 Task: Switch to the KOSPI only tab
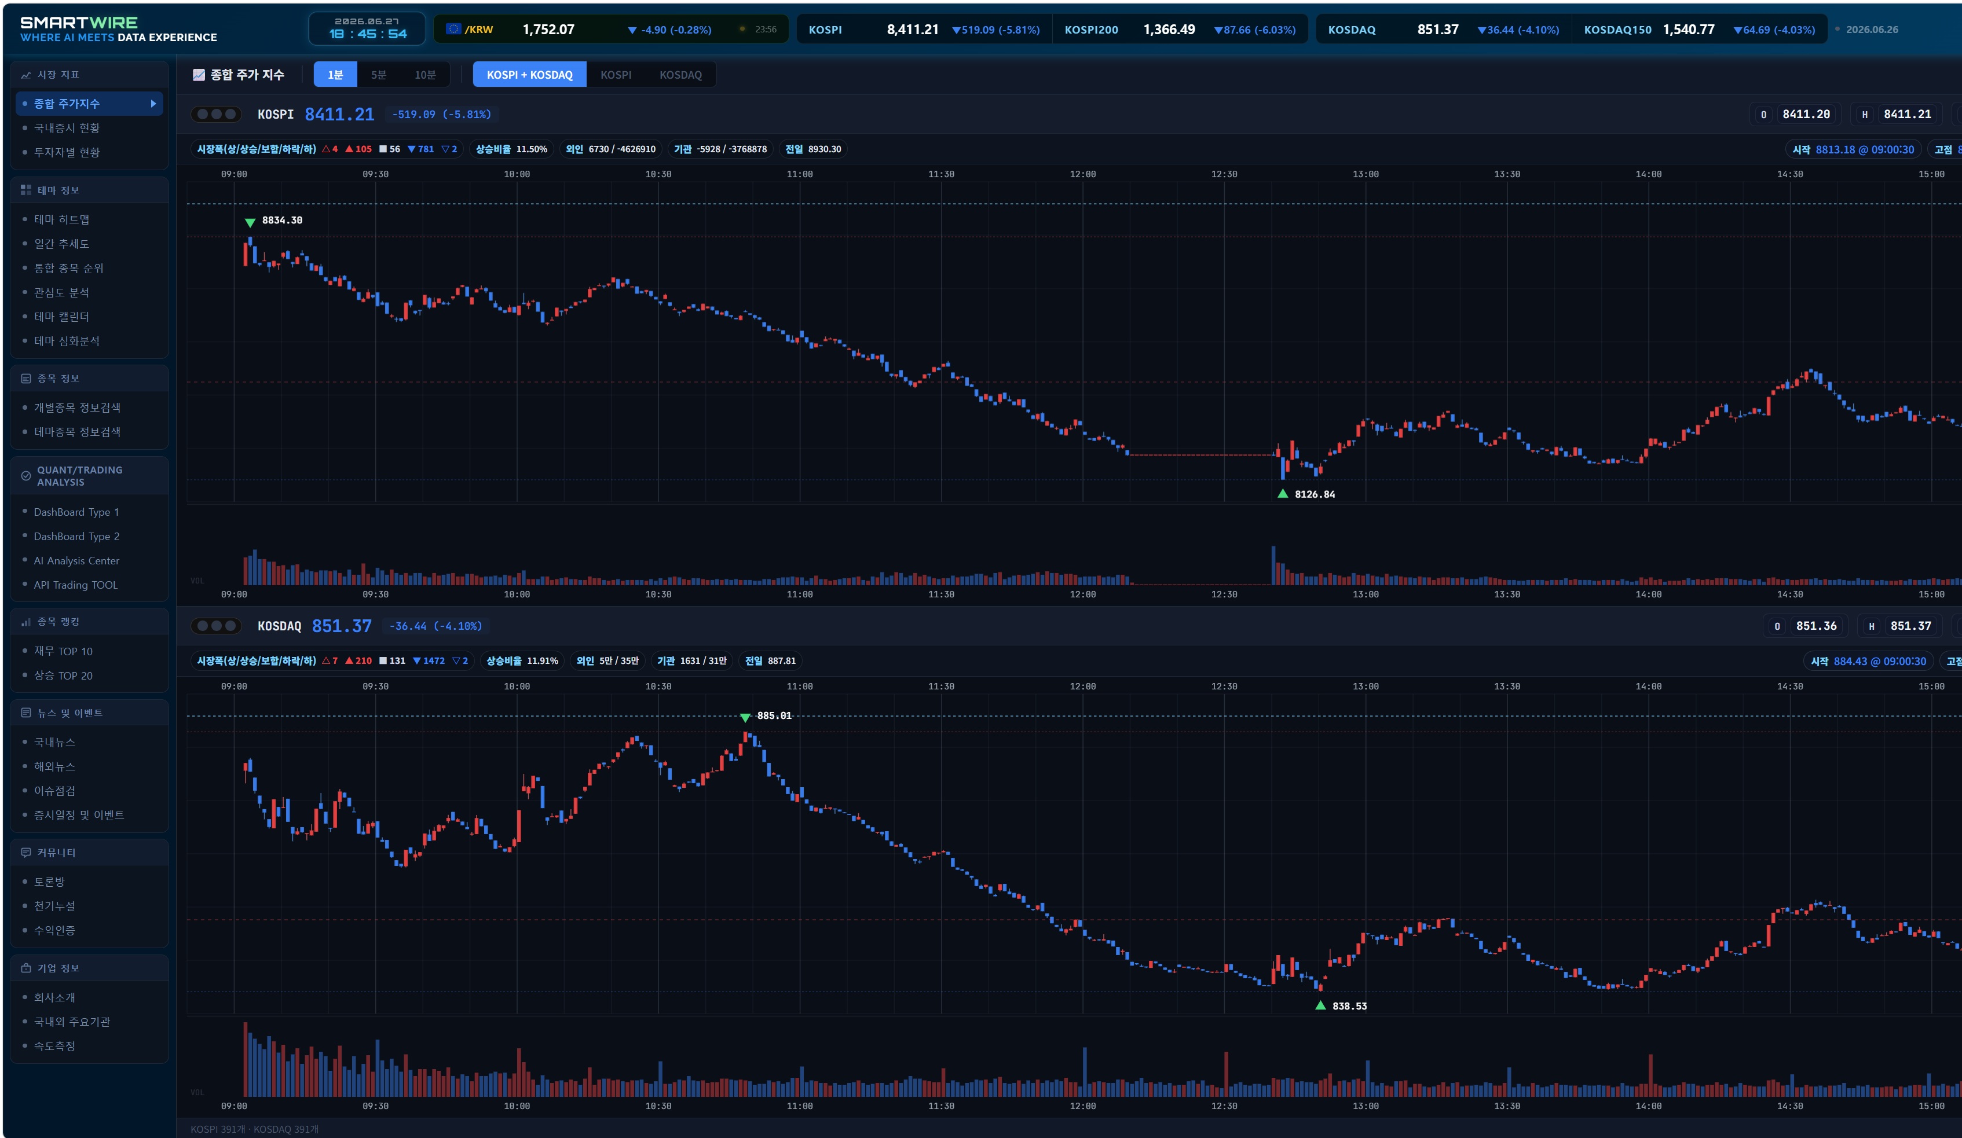pyautogui.click(x=616, y=75)
